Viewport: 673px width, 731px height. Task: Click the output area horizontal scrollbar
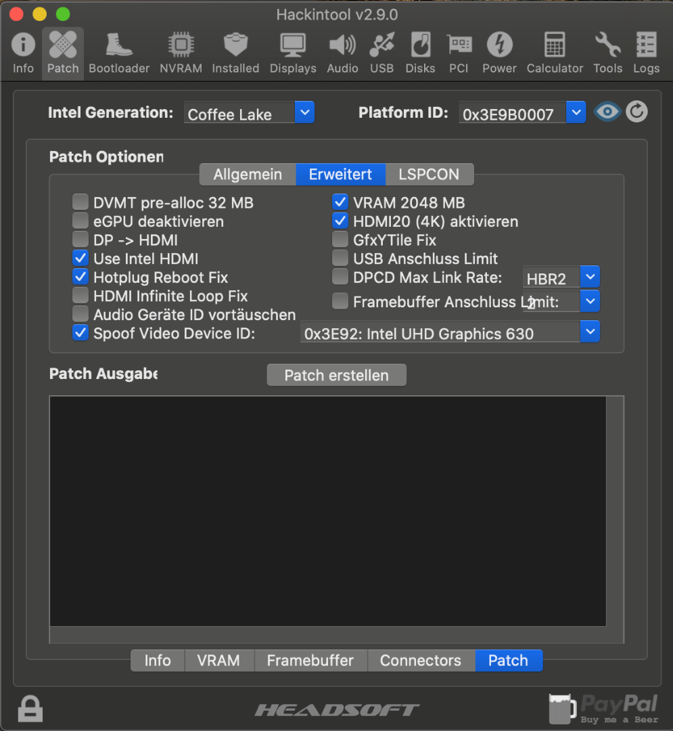pyautogui.click(x=328, y=634)
